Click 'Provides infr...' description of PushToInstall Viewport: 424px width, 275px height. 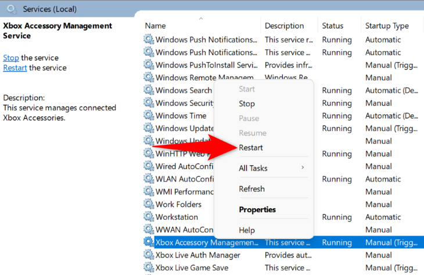click(x=289, y=65)
